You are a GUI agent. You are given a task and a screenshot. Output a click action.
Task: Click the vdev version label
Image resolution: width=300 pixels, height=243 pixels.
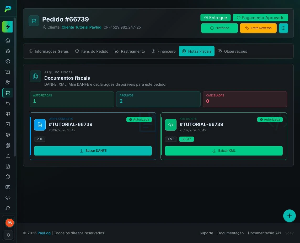pos(290,233)
